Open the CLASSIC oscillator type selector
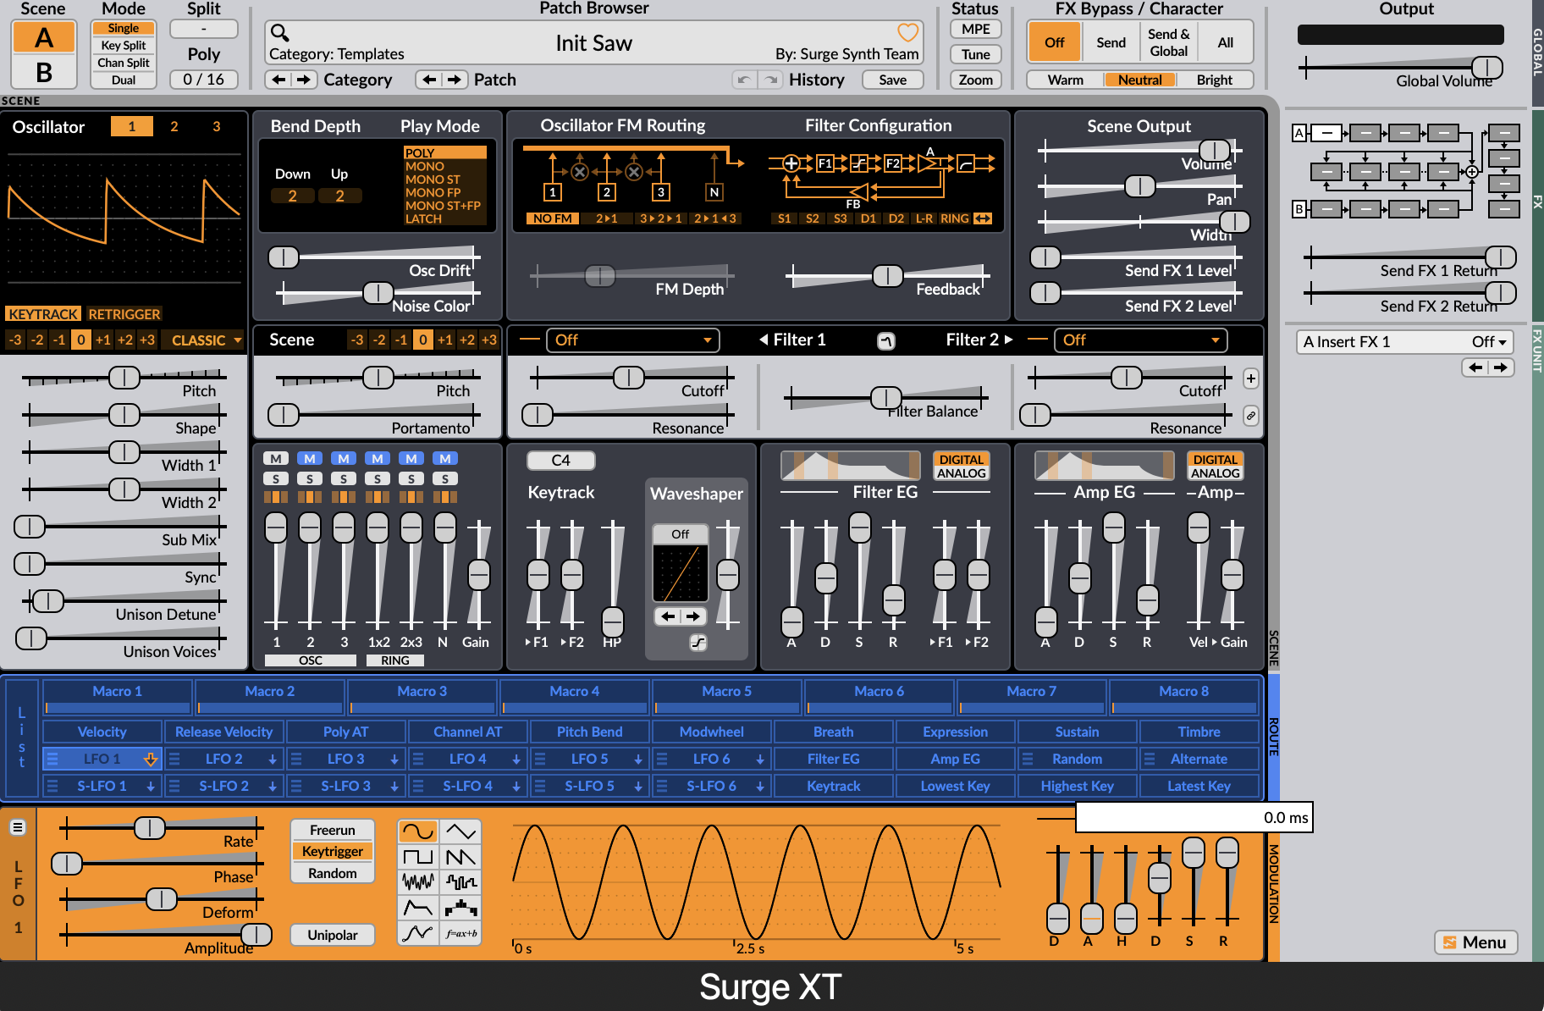Image resolution: width=1544 pixels, height=1011 pixels. [201, 340]
